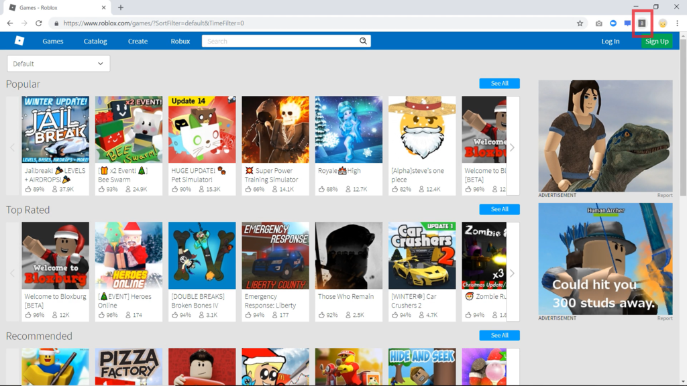The width and height of the screenshot is (687, 386).
Task: Open the Catalog menu item
Action: [95, 41]
